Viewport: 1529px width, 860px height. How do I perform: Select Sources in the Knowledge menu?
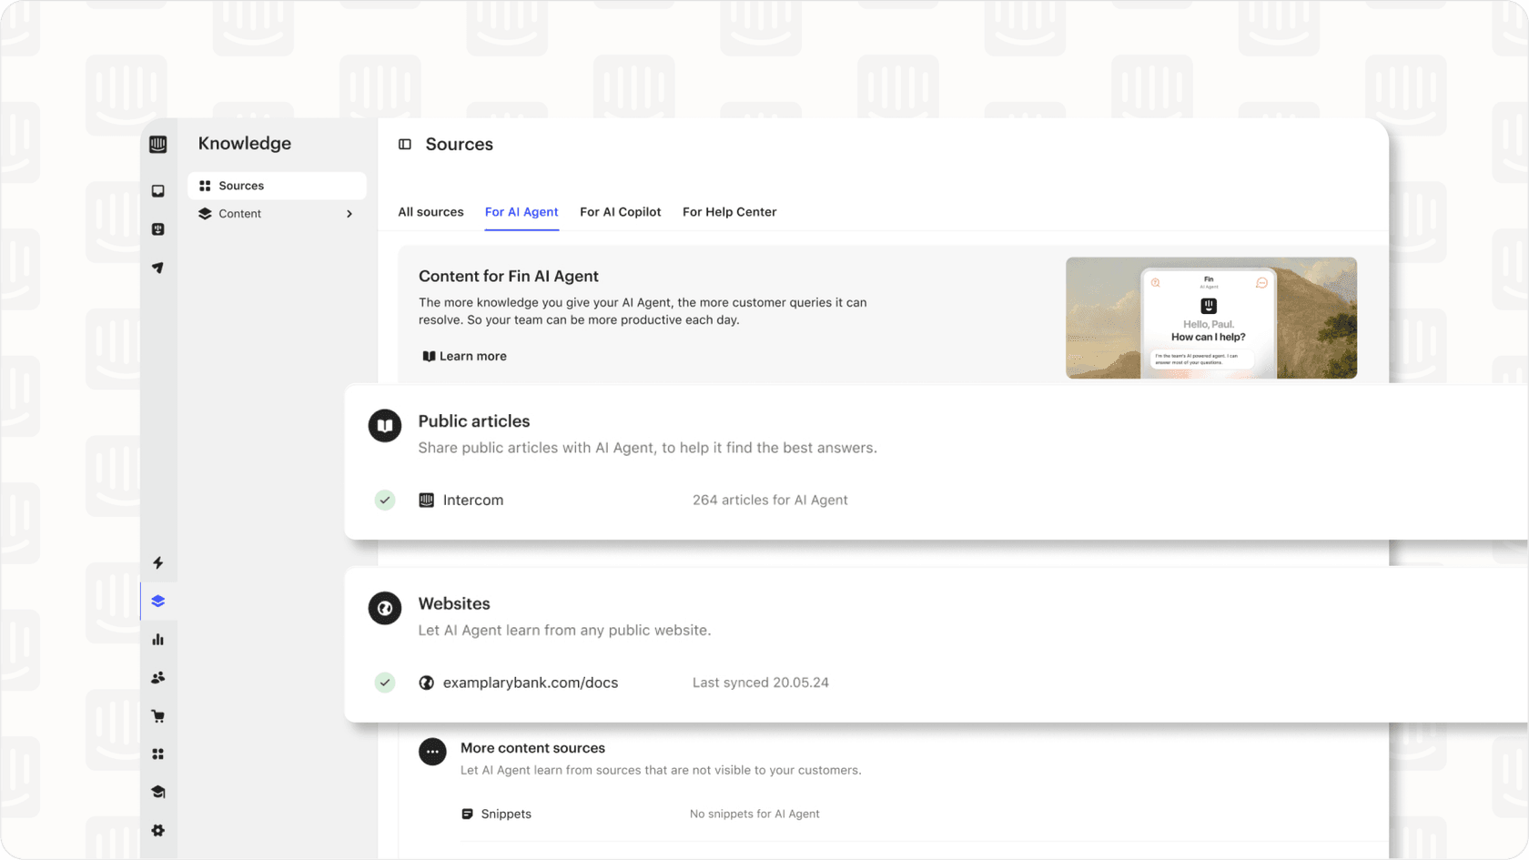tap(277, 186)
